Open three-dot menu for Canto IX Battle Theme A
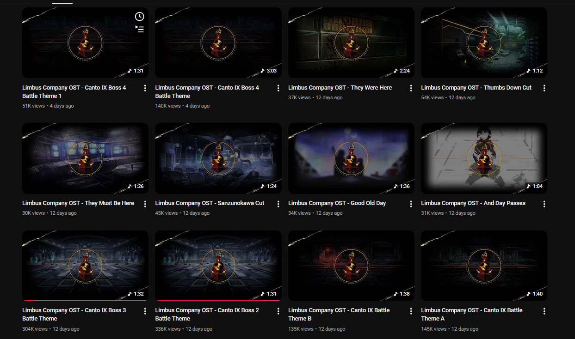The height and width of the screenshot is (339, 575). point(544,311)
